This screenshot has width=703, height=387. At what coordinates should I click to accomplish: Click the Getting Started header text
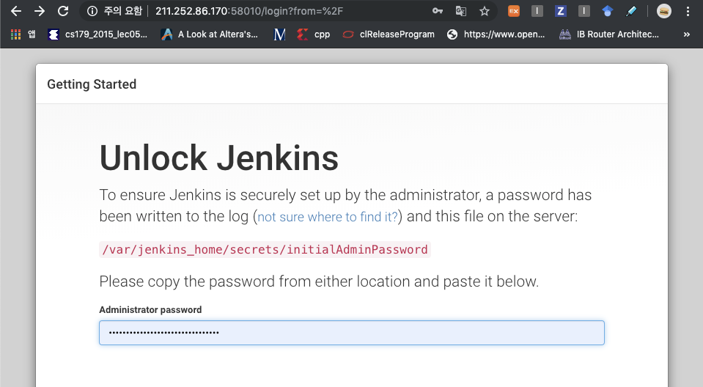pyautogui.click(x=92, y=84)
